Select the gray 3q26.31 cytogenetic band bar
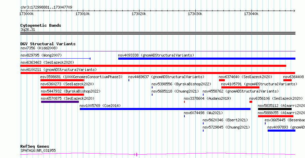Viewport: 305px width, 158px height. [158, 33]
